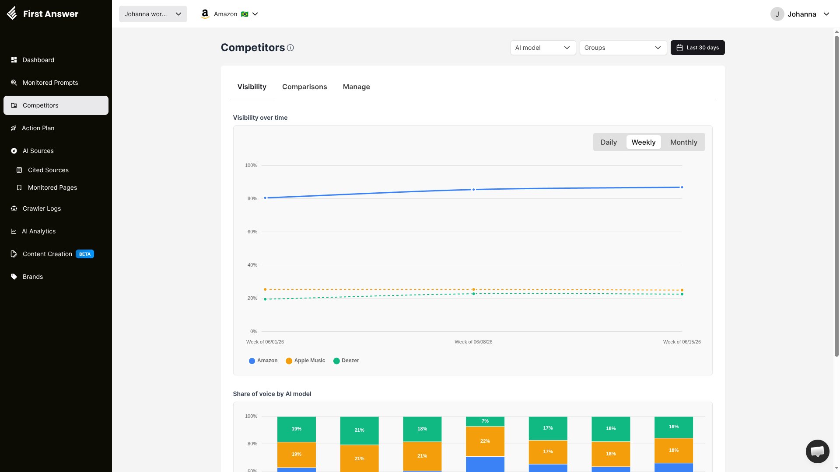This screenshot has height=472, width=840.
Task: Go to Dashboard in sidebar
Action: pos(56,60)
